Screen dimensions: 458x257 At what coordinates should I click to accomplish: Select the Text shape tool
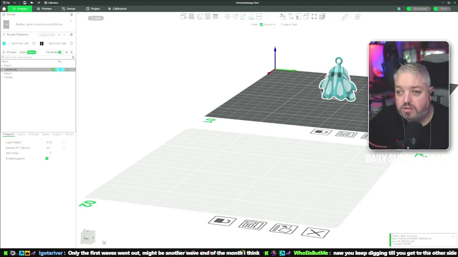[x=291, y=16]
